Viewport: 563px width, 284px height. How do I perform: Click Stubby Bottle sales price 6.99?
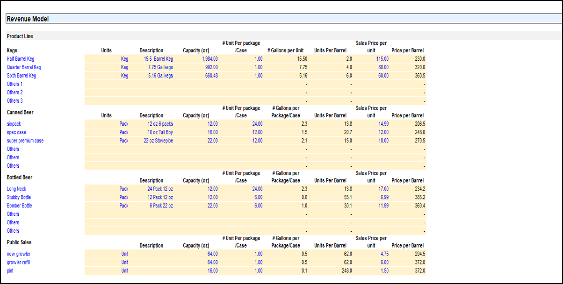pyautogui.click(x=383, y=197)
